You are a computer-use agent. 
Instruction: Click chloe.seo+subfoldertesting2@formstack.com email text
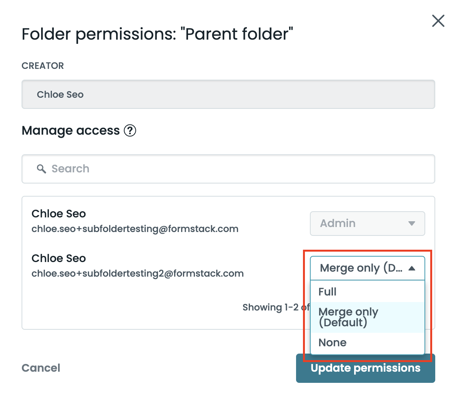138,274
